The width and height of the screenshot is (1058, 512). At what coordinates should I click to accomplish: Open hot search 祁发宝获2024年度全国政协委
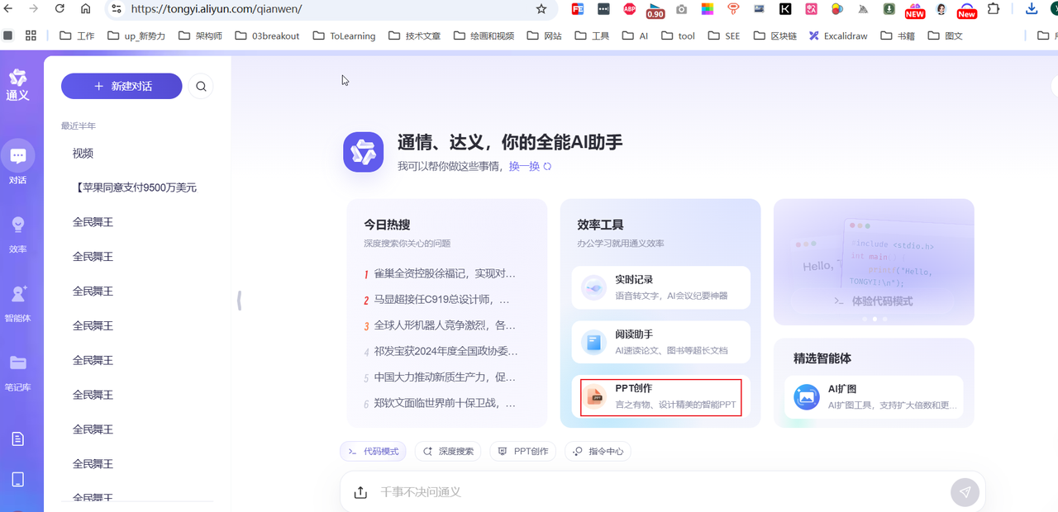coord(440,352)
